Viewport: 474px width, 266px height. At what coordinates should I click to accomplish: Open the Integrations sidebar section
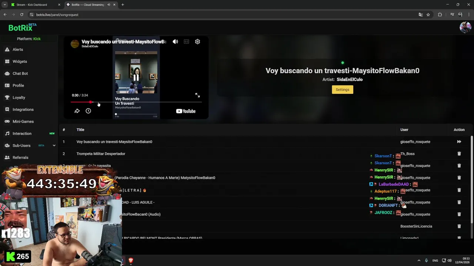tap(23, 109)
